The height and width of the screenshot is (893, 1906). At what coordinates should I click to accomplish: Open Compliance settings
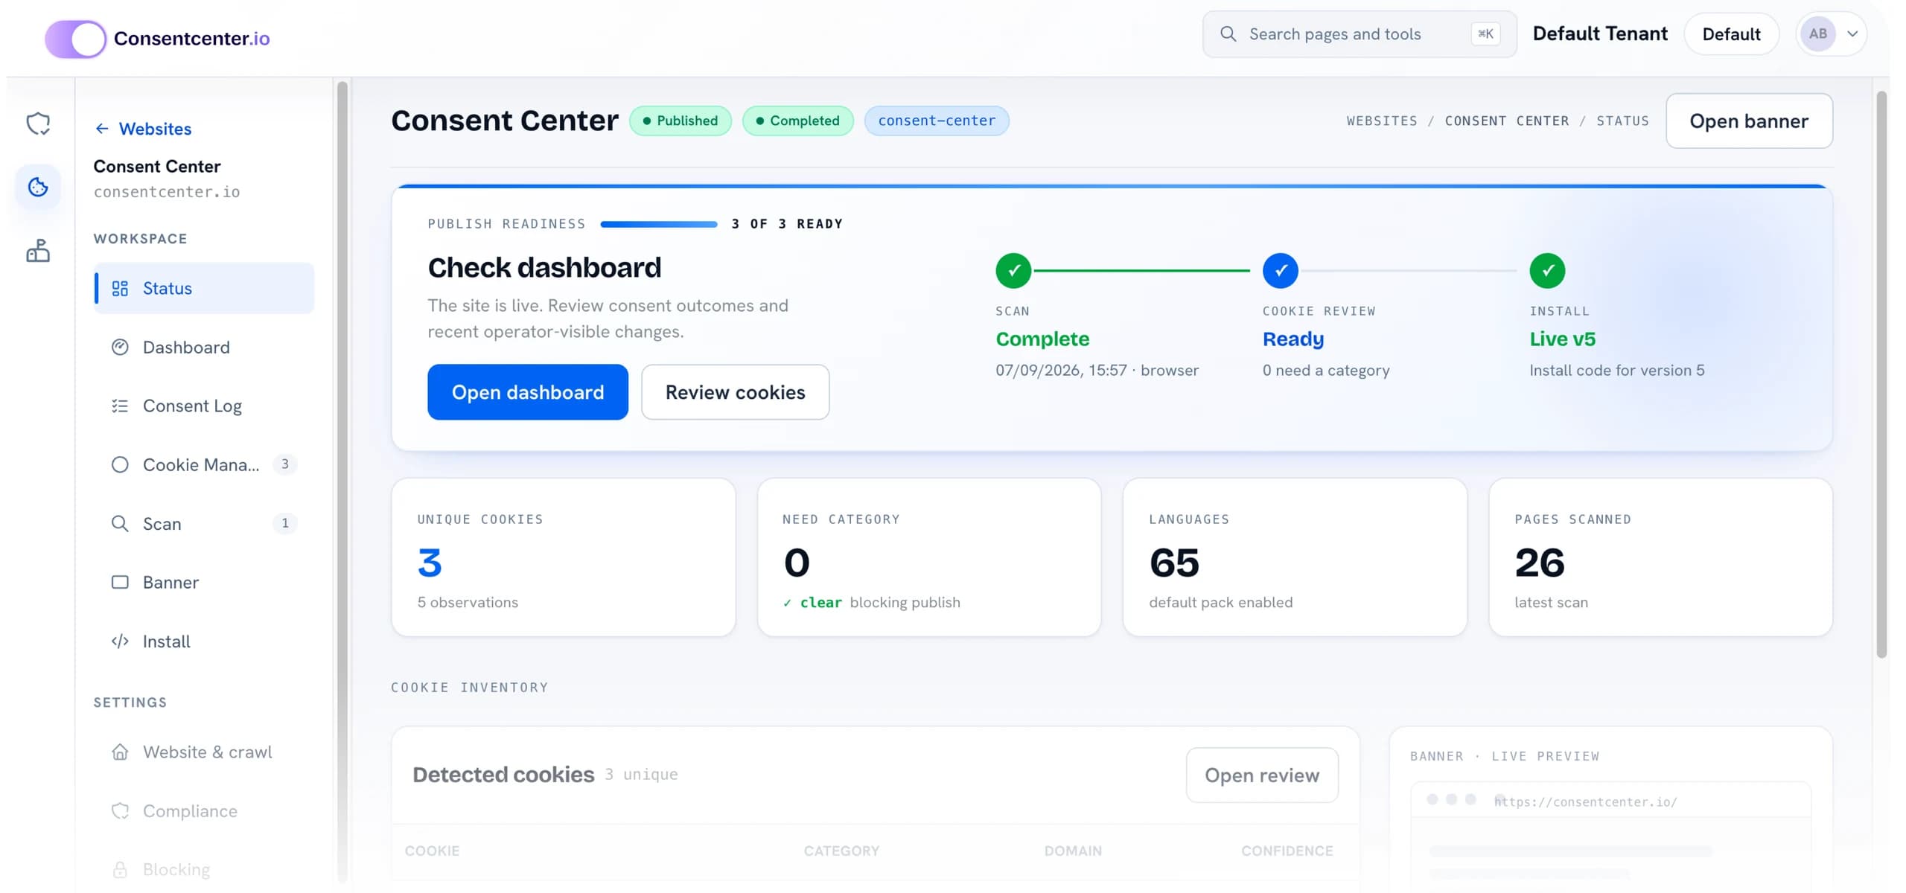(x=204, y=811)
